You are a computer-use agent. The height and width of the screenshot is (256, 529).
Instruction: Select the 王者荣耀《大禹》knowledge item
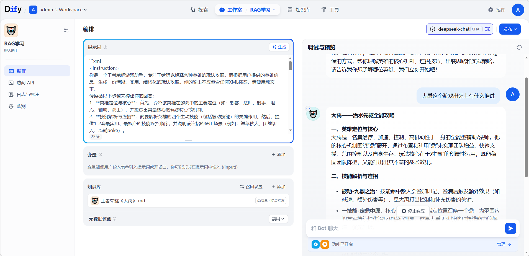coord(188,201)
